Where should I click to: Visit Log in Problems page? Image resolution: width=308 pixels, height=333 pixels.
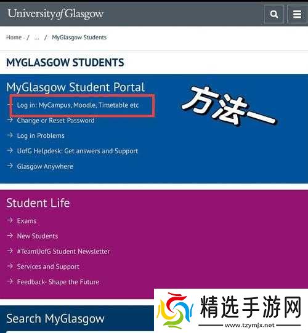(x=41, y=135)
